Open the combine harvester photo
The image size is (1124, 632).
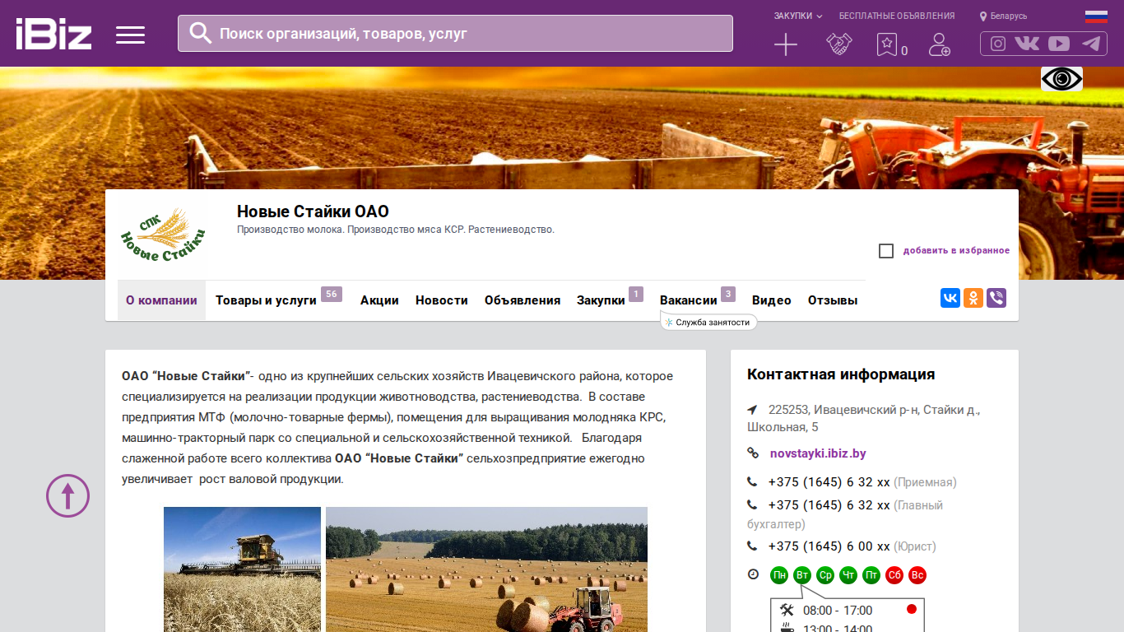(242, 569)
